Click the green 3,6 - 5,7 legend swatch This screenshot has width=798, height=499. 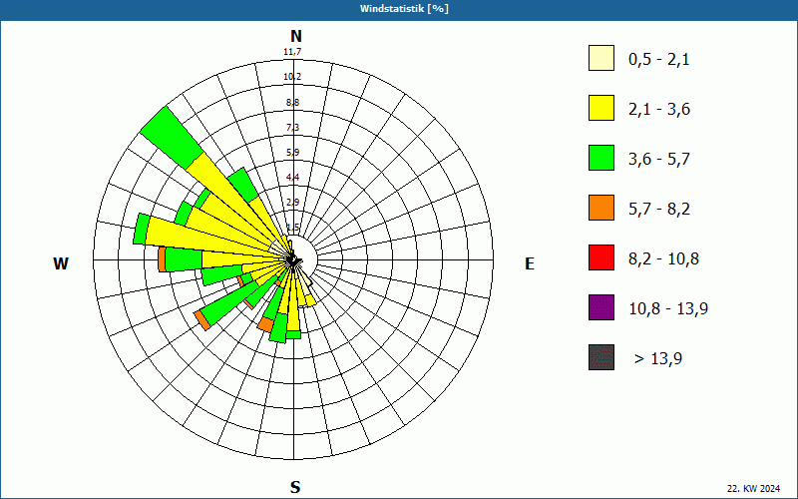pyautogui.click(x=601, y=158)
